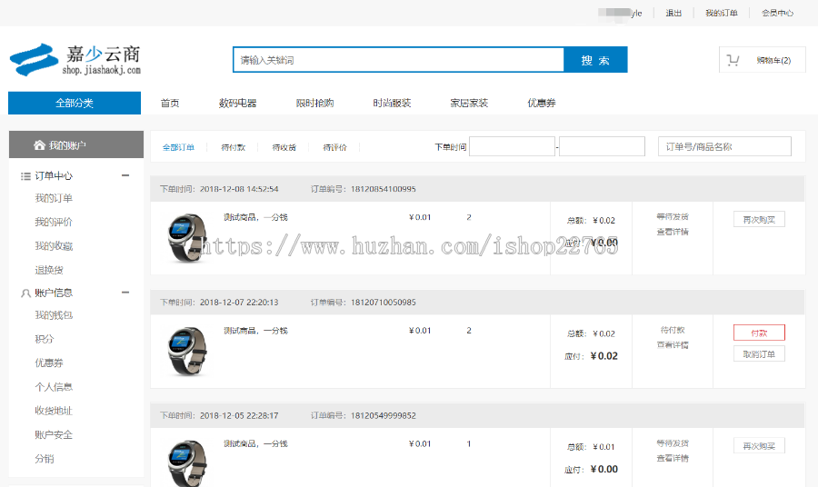This screenshot has width=818, height=487.
Task: Click the red 付款 button
Action: (759, 333)
